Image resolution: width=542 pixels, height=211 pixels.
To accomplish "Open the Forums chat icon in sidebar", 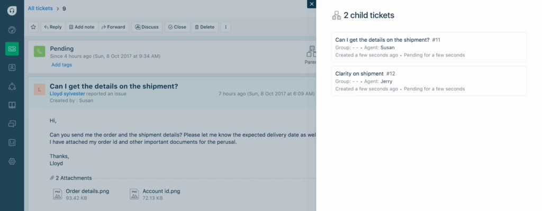I will point(12,124).
